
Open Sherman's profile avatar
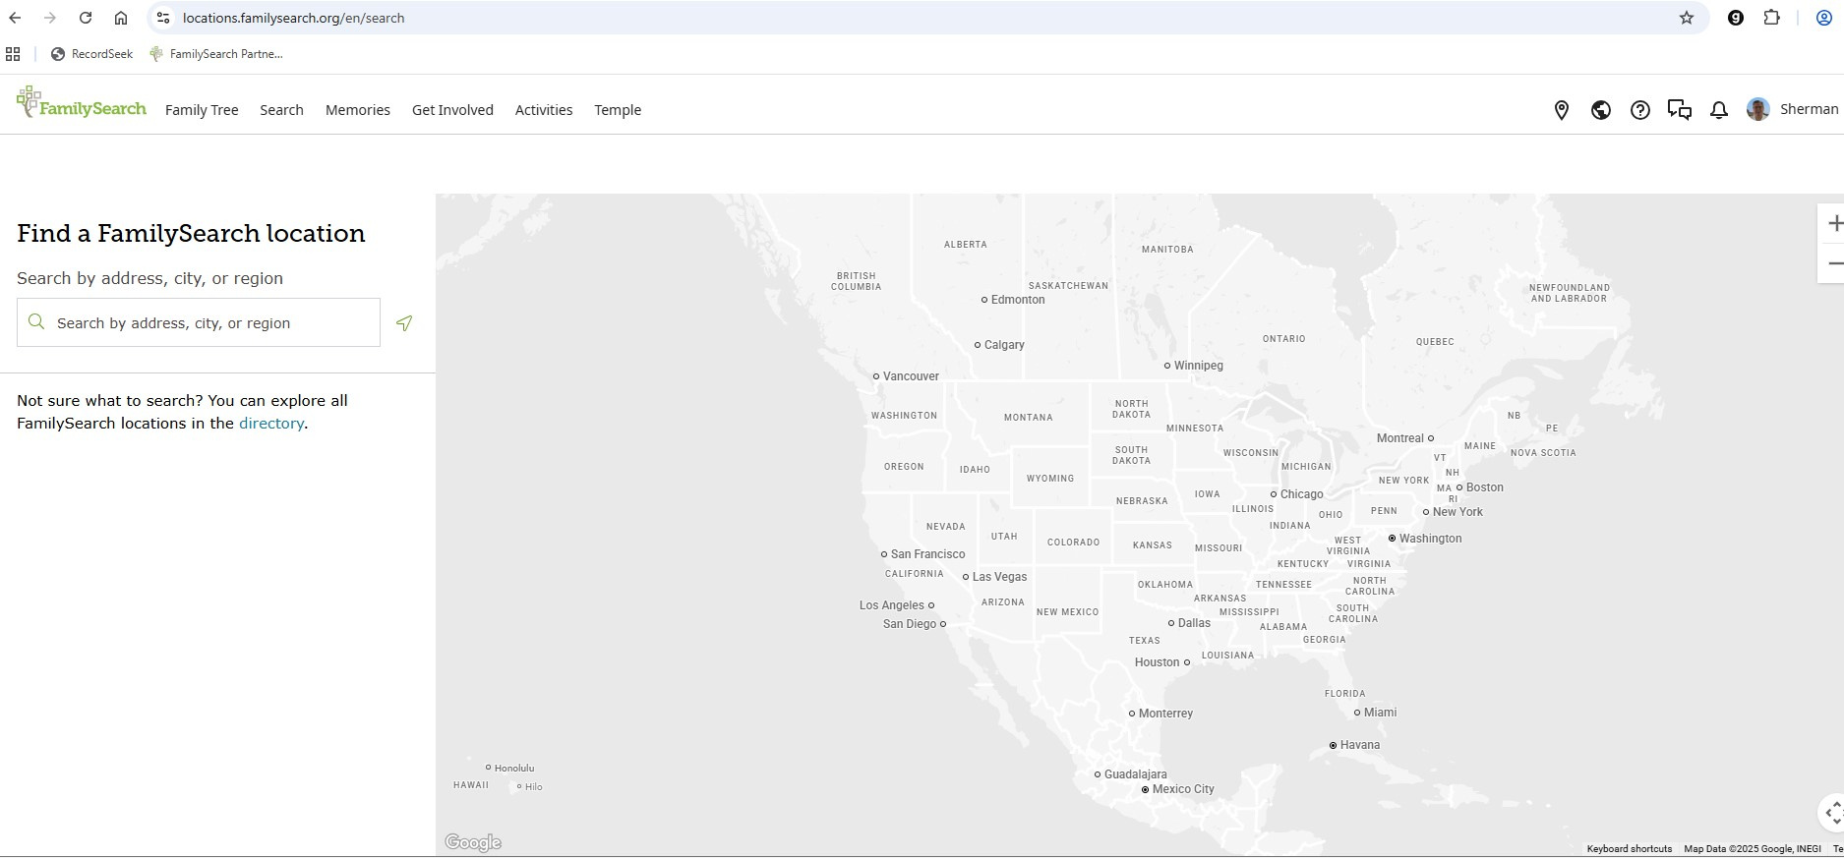[x=1758, y=109]
